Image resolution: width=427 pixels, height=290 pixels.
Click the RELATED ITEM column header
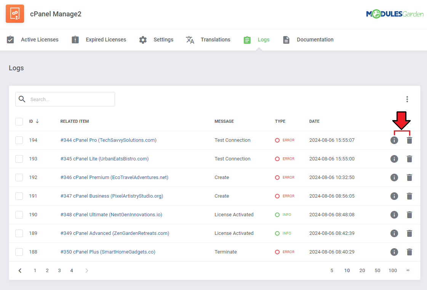(75, 121)
